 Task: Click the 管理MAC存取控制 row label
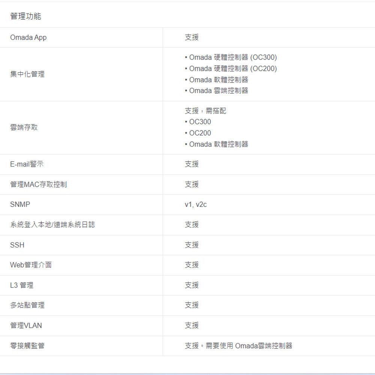(38, 184)
